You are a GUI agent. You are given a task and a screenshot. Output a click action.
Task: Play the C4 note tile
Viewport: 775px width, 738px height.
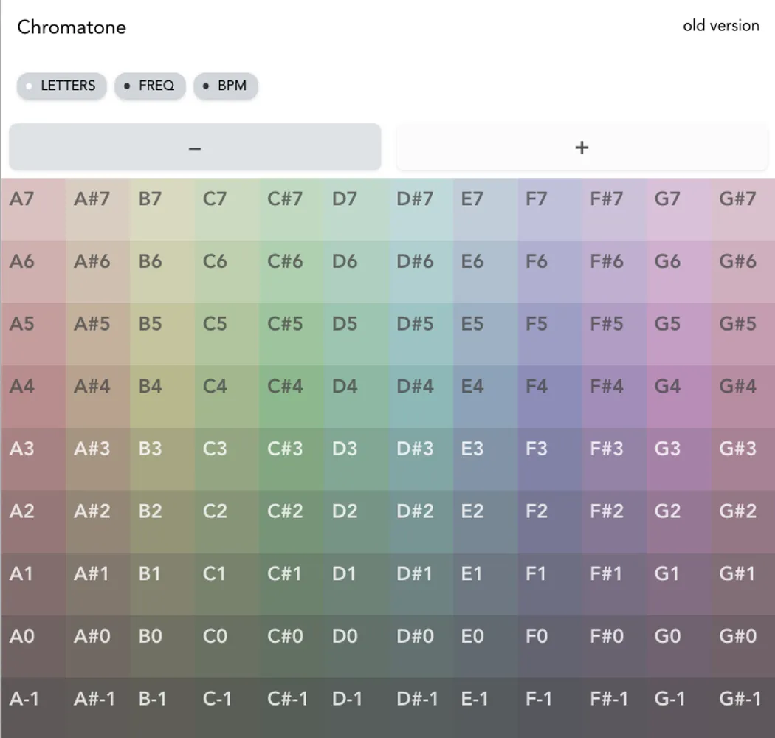click(226, 396)
